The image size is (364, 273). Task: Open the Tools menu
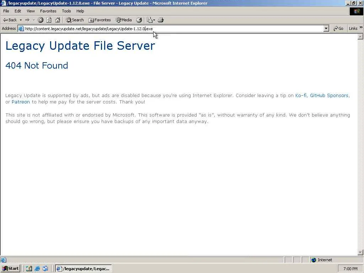(x=66, y=11)
